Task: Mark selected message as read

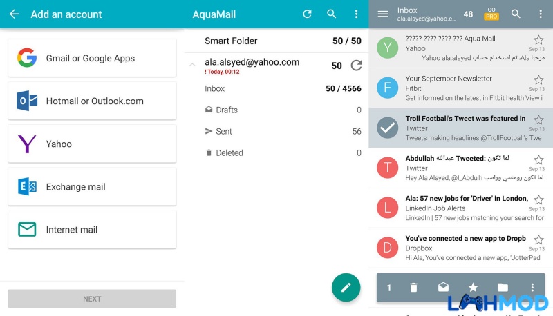Action: 443,287
